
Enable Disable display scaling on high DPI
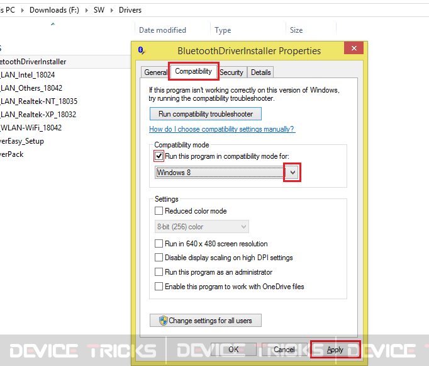(x=159, y=257)
